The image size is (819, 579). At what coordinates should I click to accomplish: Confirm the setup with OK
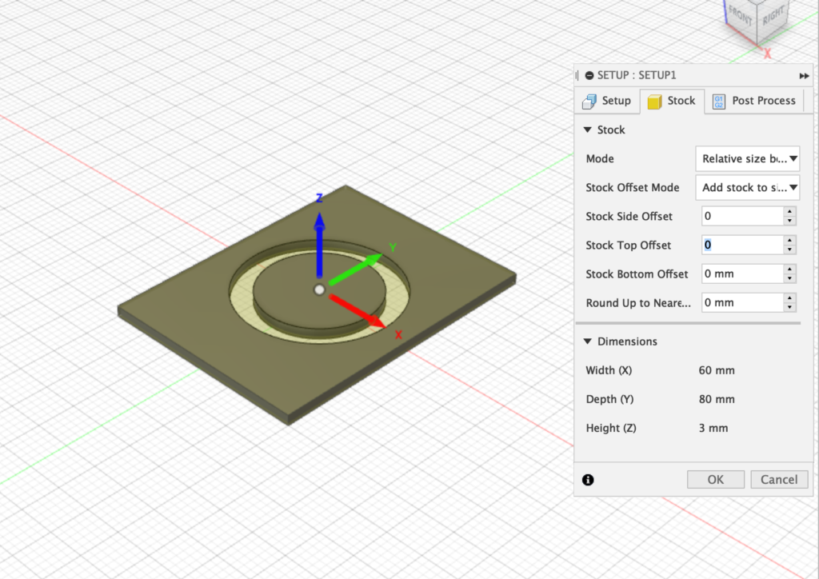point(716,479)
